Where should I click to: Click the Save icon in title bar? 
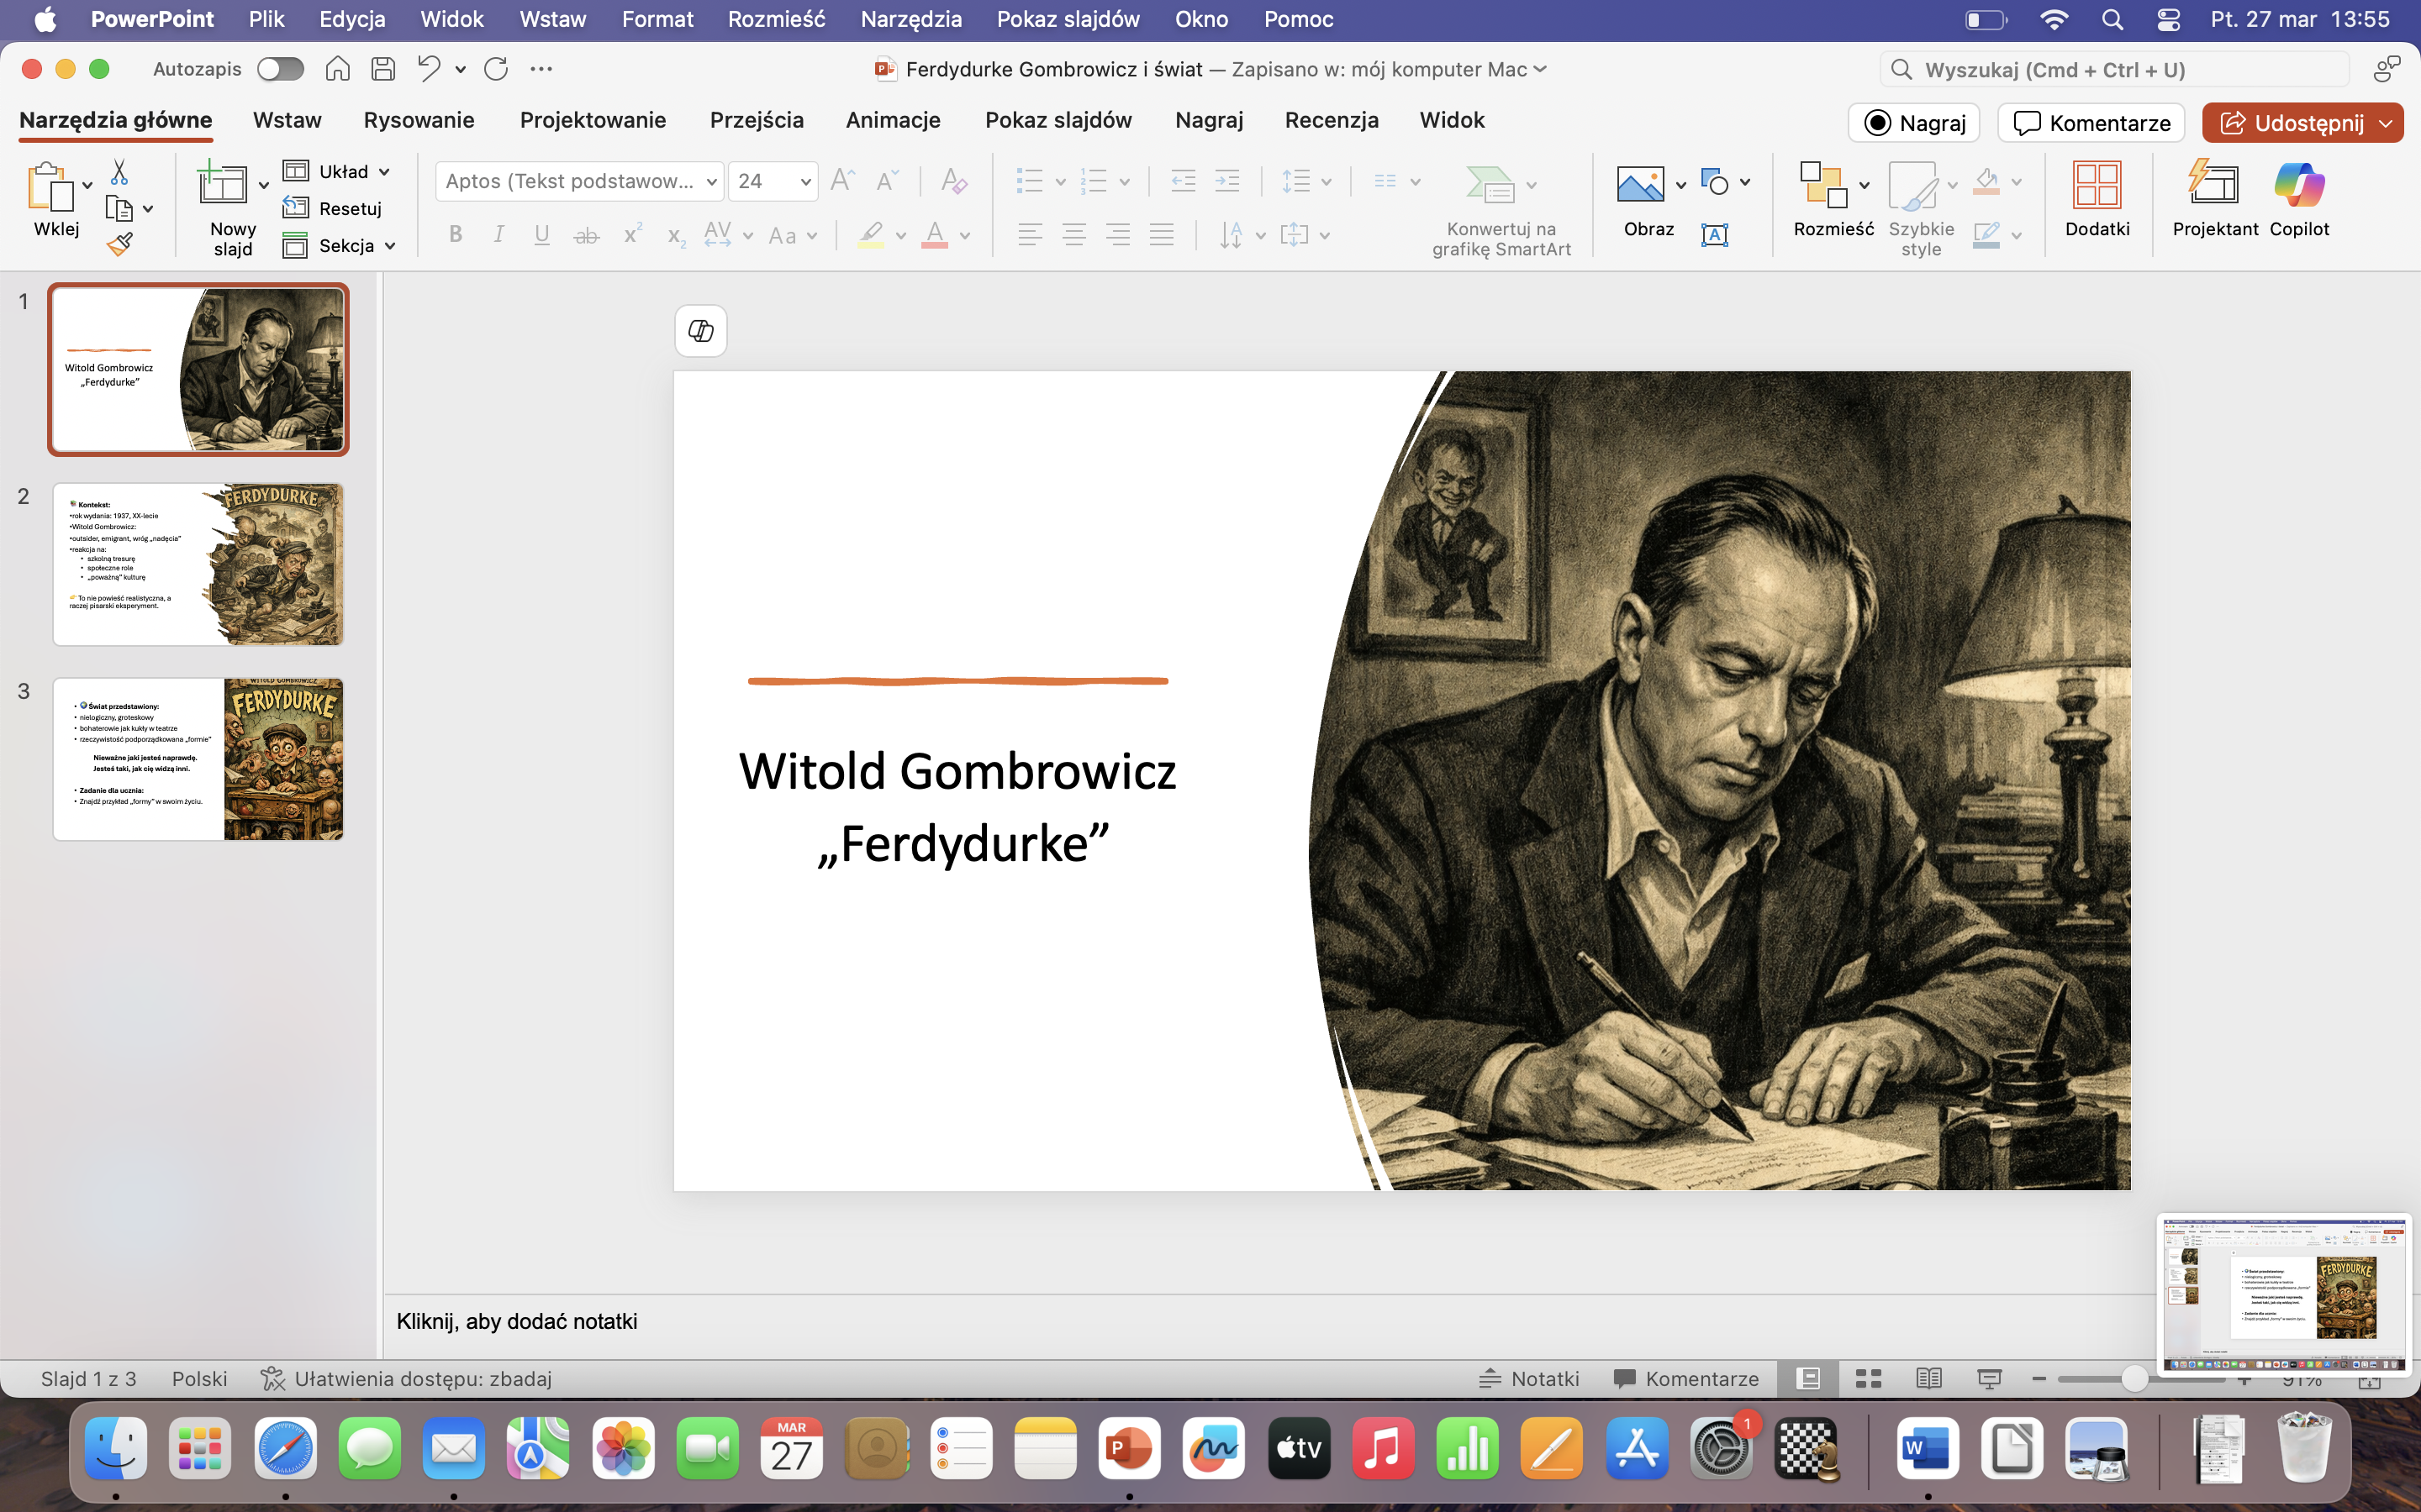point(383,69)
